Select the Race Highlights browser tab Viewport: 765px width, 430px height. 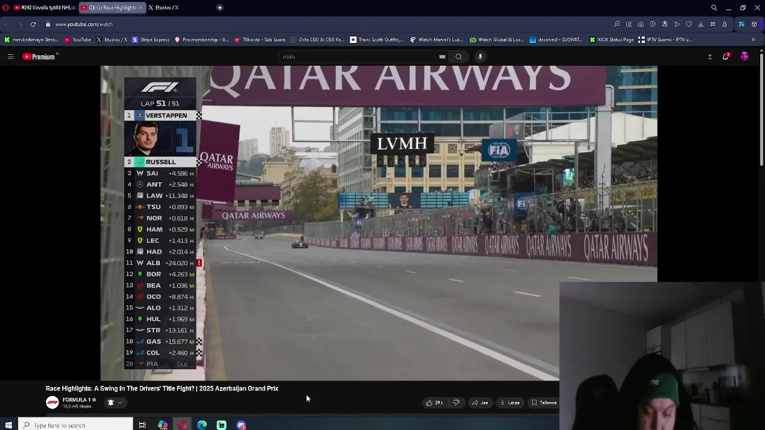click(x=112, y=8)
